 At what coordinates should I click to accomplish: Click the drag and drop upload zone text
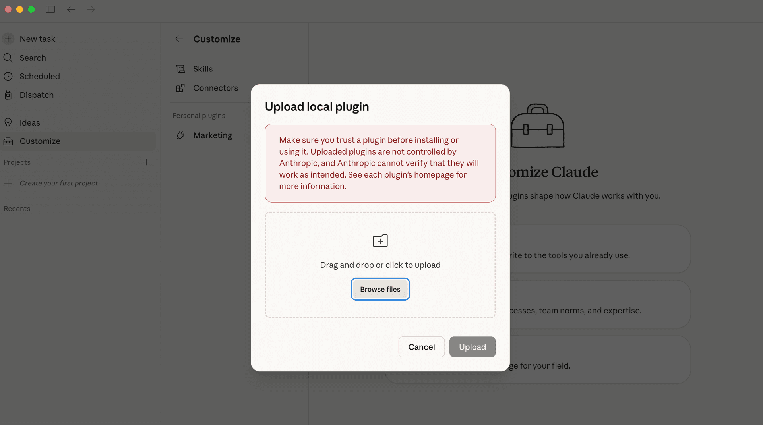tap(380, 265)
